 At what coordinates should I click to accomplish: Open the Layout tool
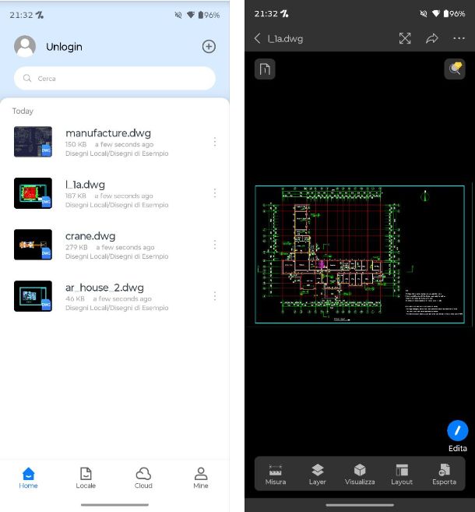402,474
